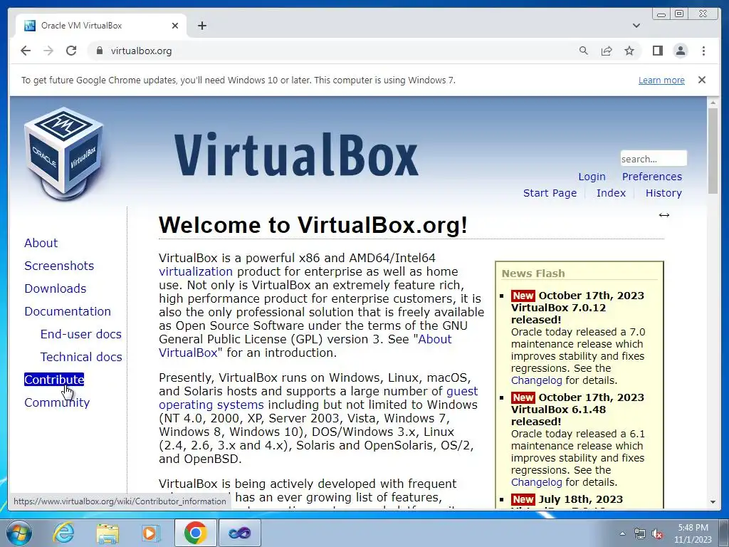Go to Start Page

pos(550,193)
